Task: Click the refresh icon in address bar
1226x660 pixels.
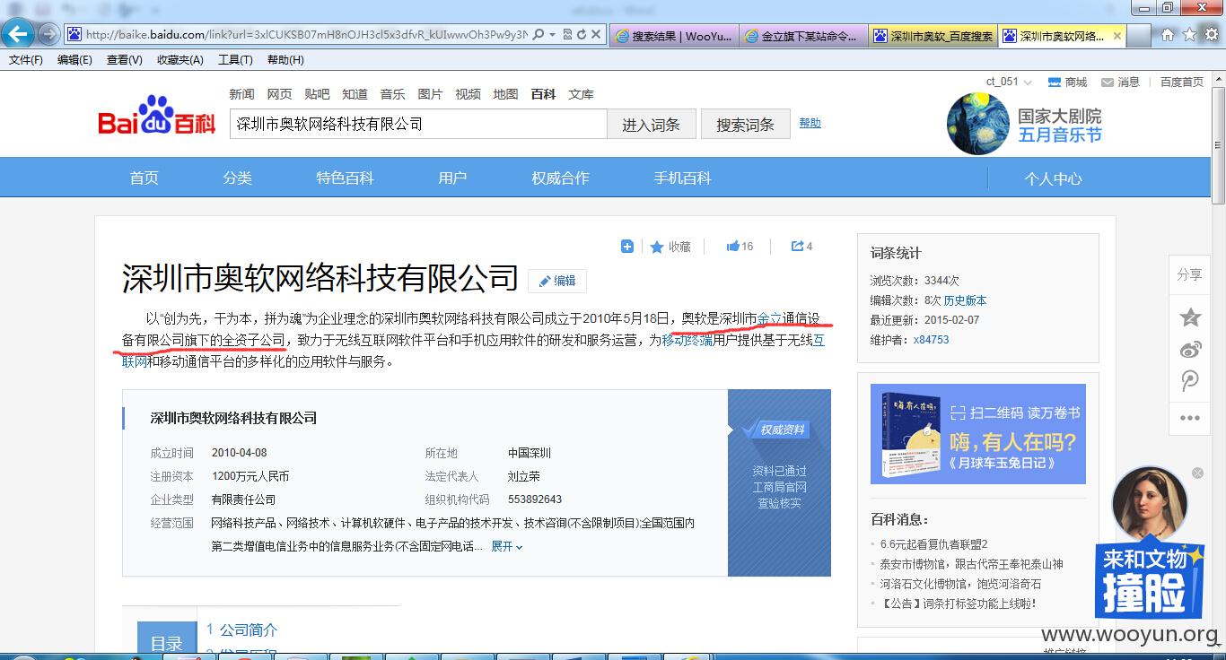Action: click(x=582, y=35)
